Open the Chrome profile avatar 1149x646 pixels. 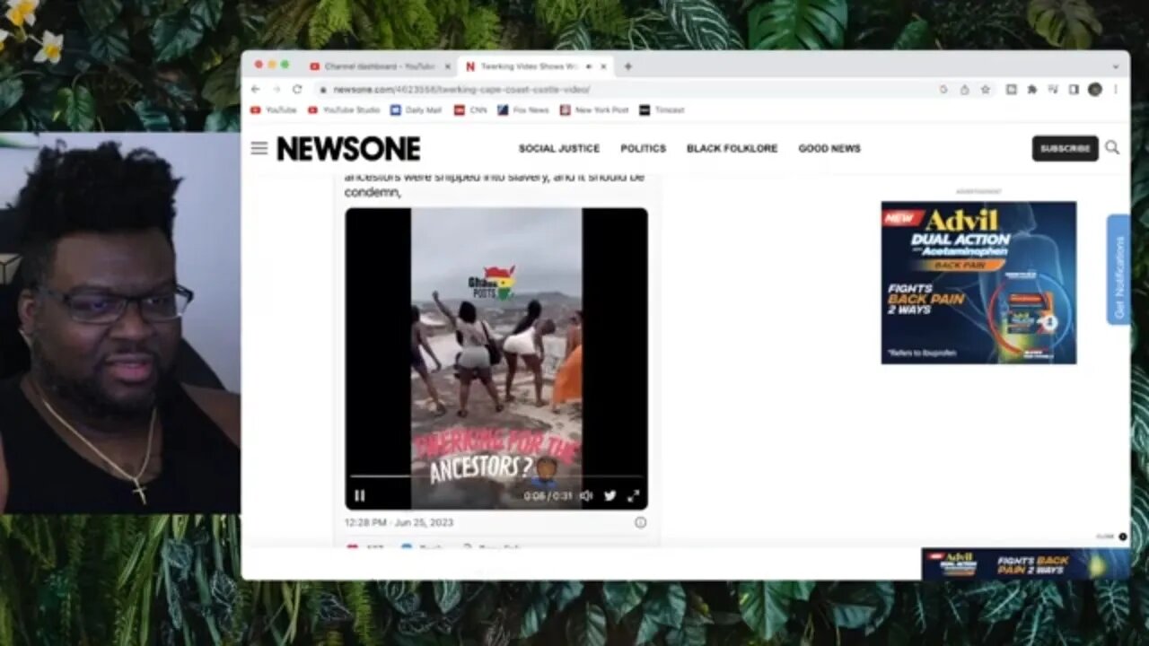(1094, 89)
